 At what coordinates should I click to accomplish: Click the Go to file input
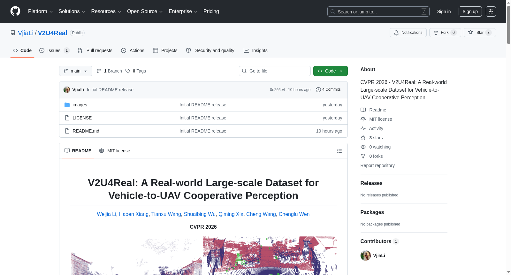(275, 71)
